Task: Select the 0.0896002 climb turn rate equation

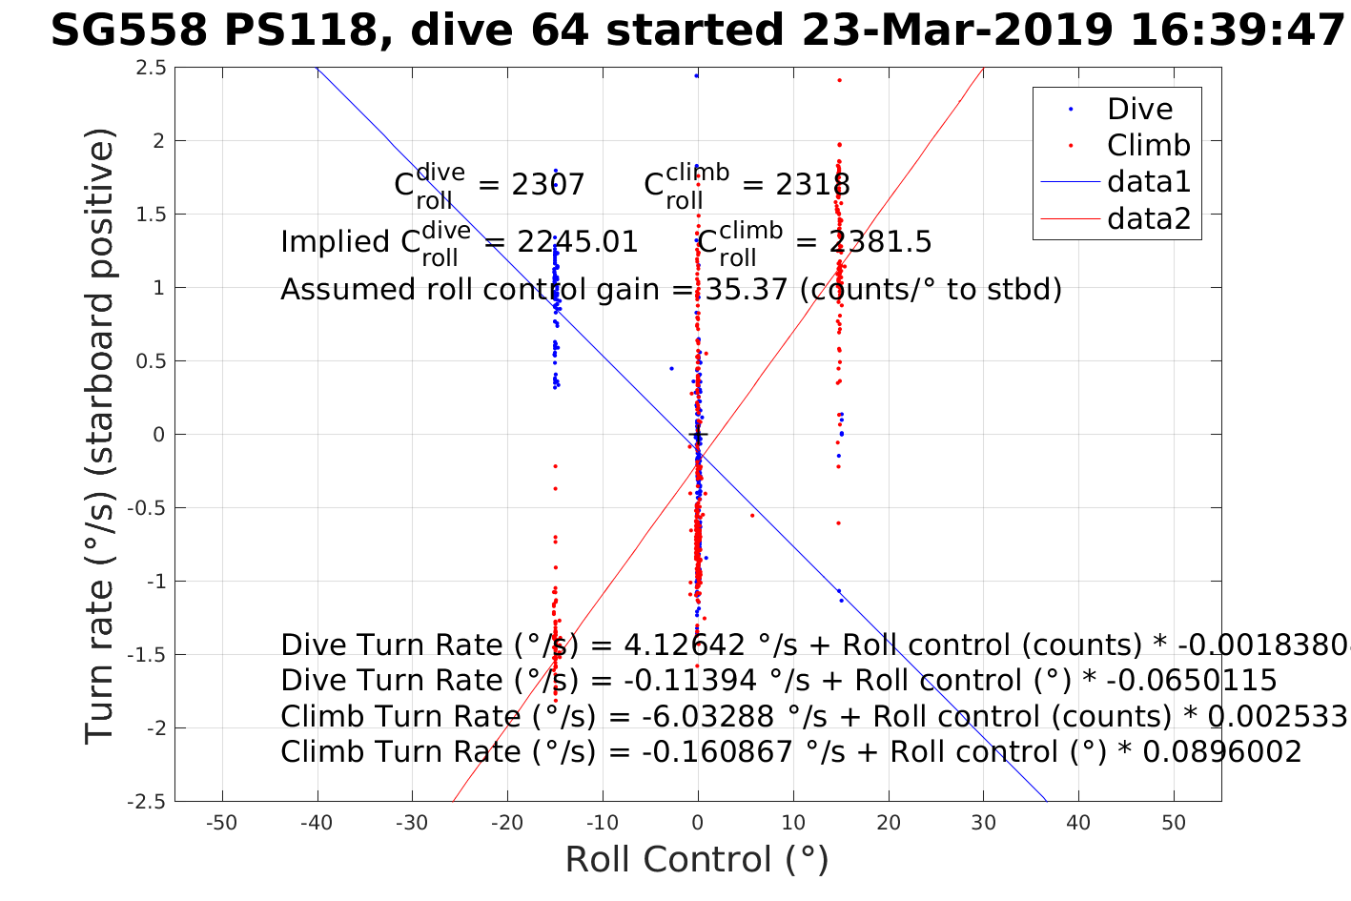Action: (791, 752)
